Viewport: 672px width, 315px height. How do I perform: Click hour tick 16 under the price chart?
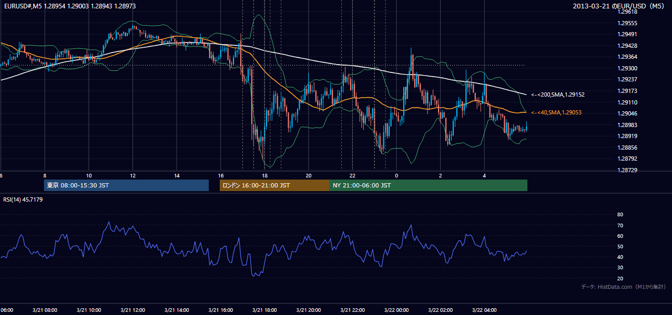[221, 175]
